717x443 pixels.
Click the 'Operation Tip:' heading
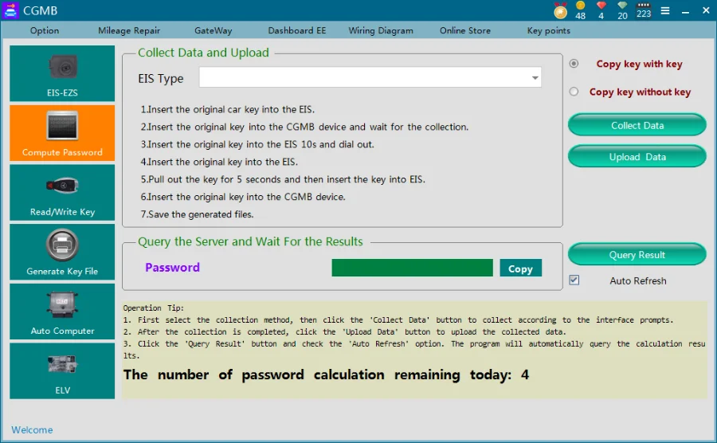pyautogui.click(x=154, y=308)
